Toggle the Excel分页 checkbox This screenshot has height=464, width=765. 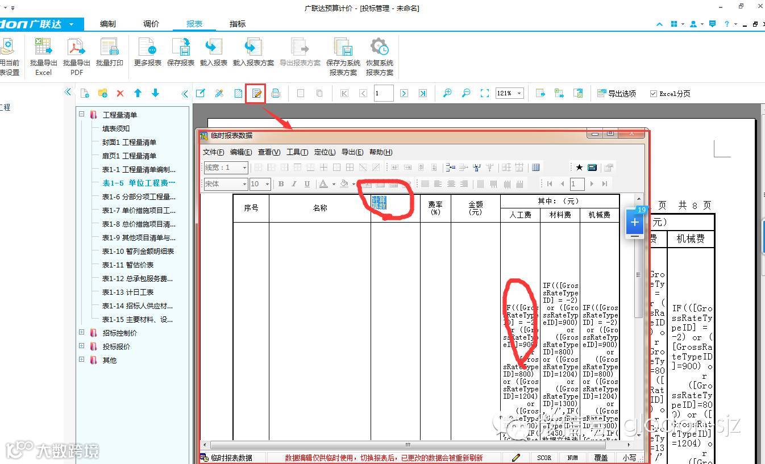[654, 94]
